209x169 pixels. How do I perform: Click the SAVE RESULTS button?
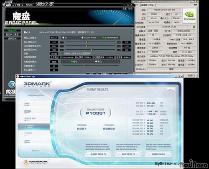coord(128,154)
